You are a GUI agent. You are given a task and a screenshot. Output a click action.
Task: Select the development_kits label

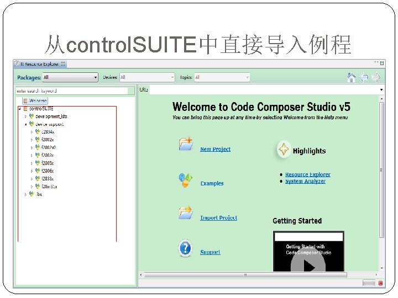pos(51,116)
